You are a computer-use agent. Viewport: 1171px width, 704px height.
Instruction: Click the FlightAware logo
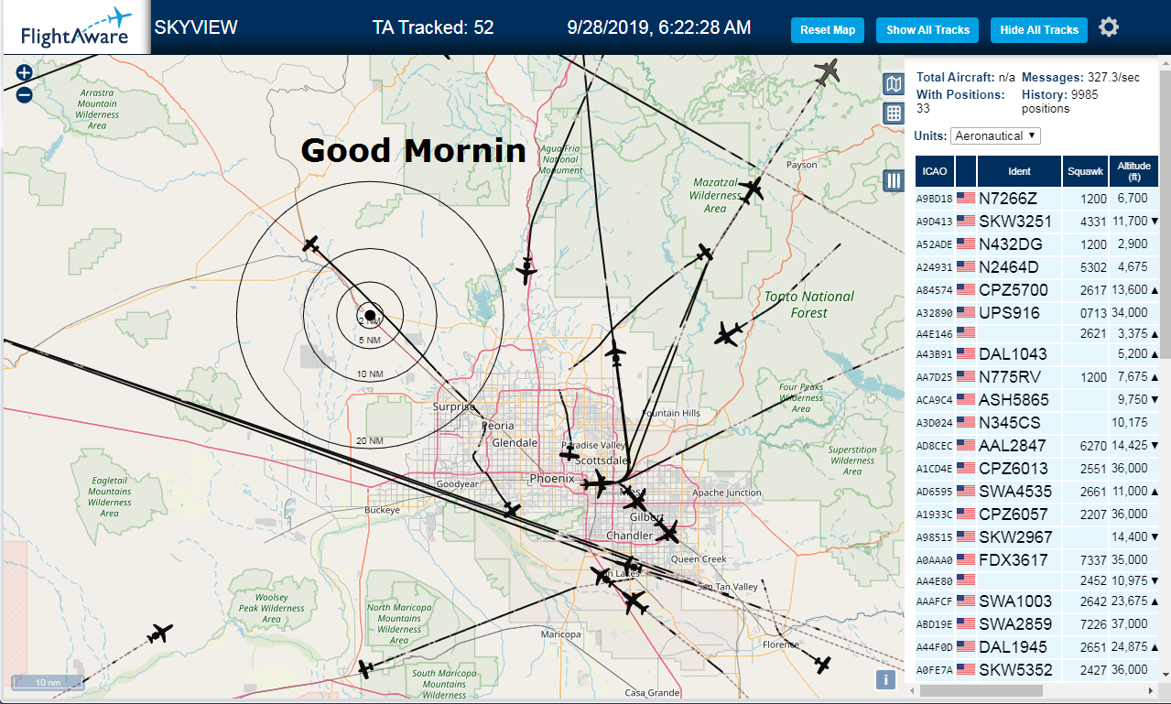pos(76,27)
